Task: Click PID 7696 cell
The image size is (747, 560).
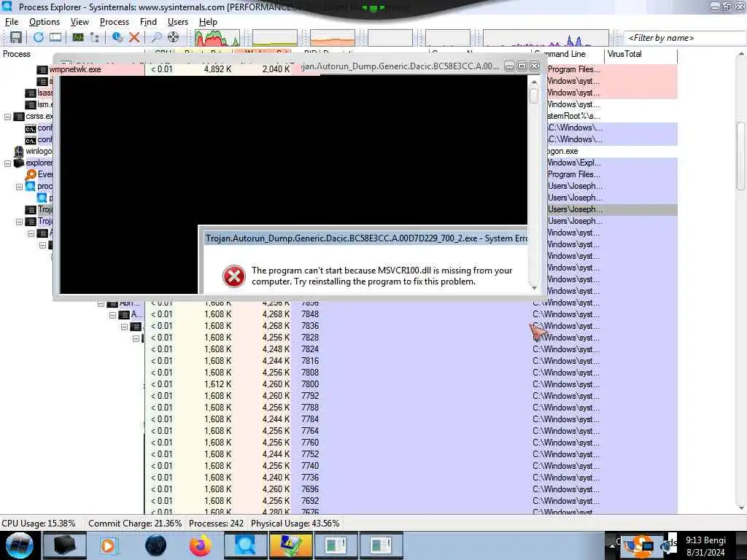Action: pyautogui.click(x=309, y=489)
